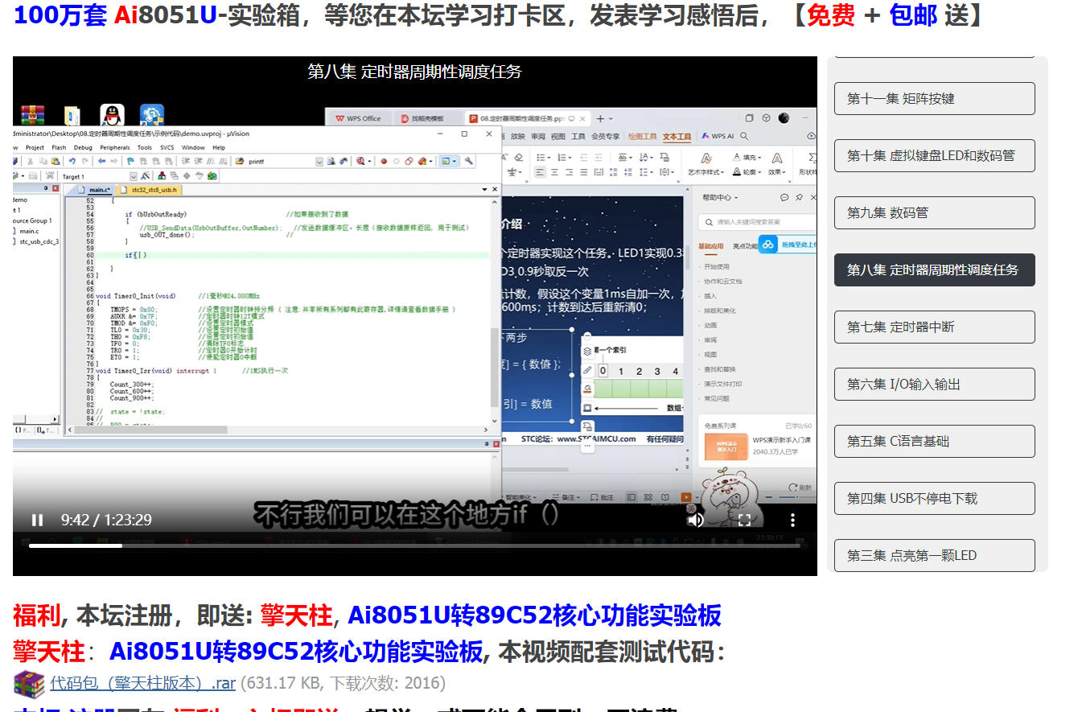
Task: Open the video player's three-dot menu
Action: click(793, 520)
